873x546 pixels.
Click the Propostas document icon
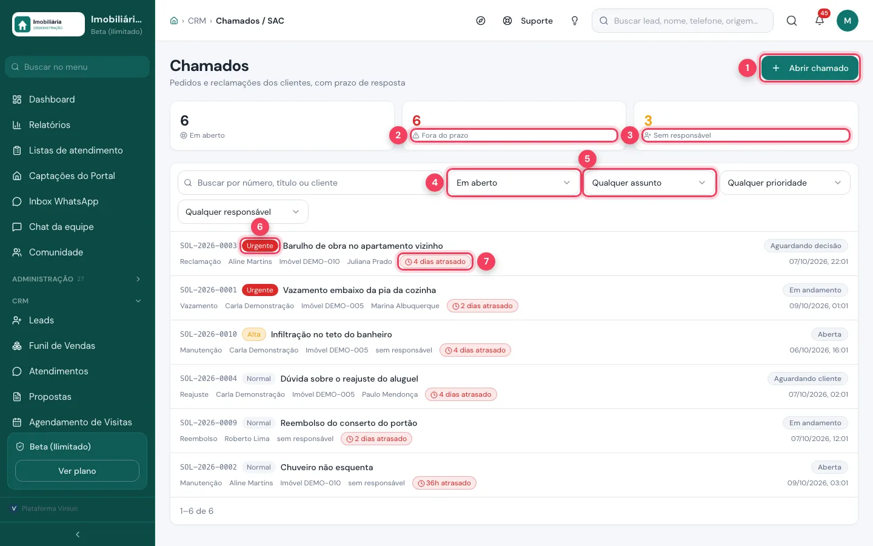coord(17,397)
